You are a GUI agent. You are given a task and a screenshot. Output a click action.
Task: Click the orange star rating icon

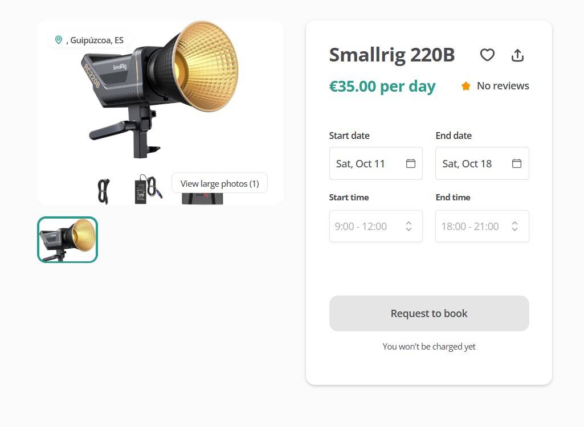pos(466,86)
